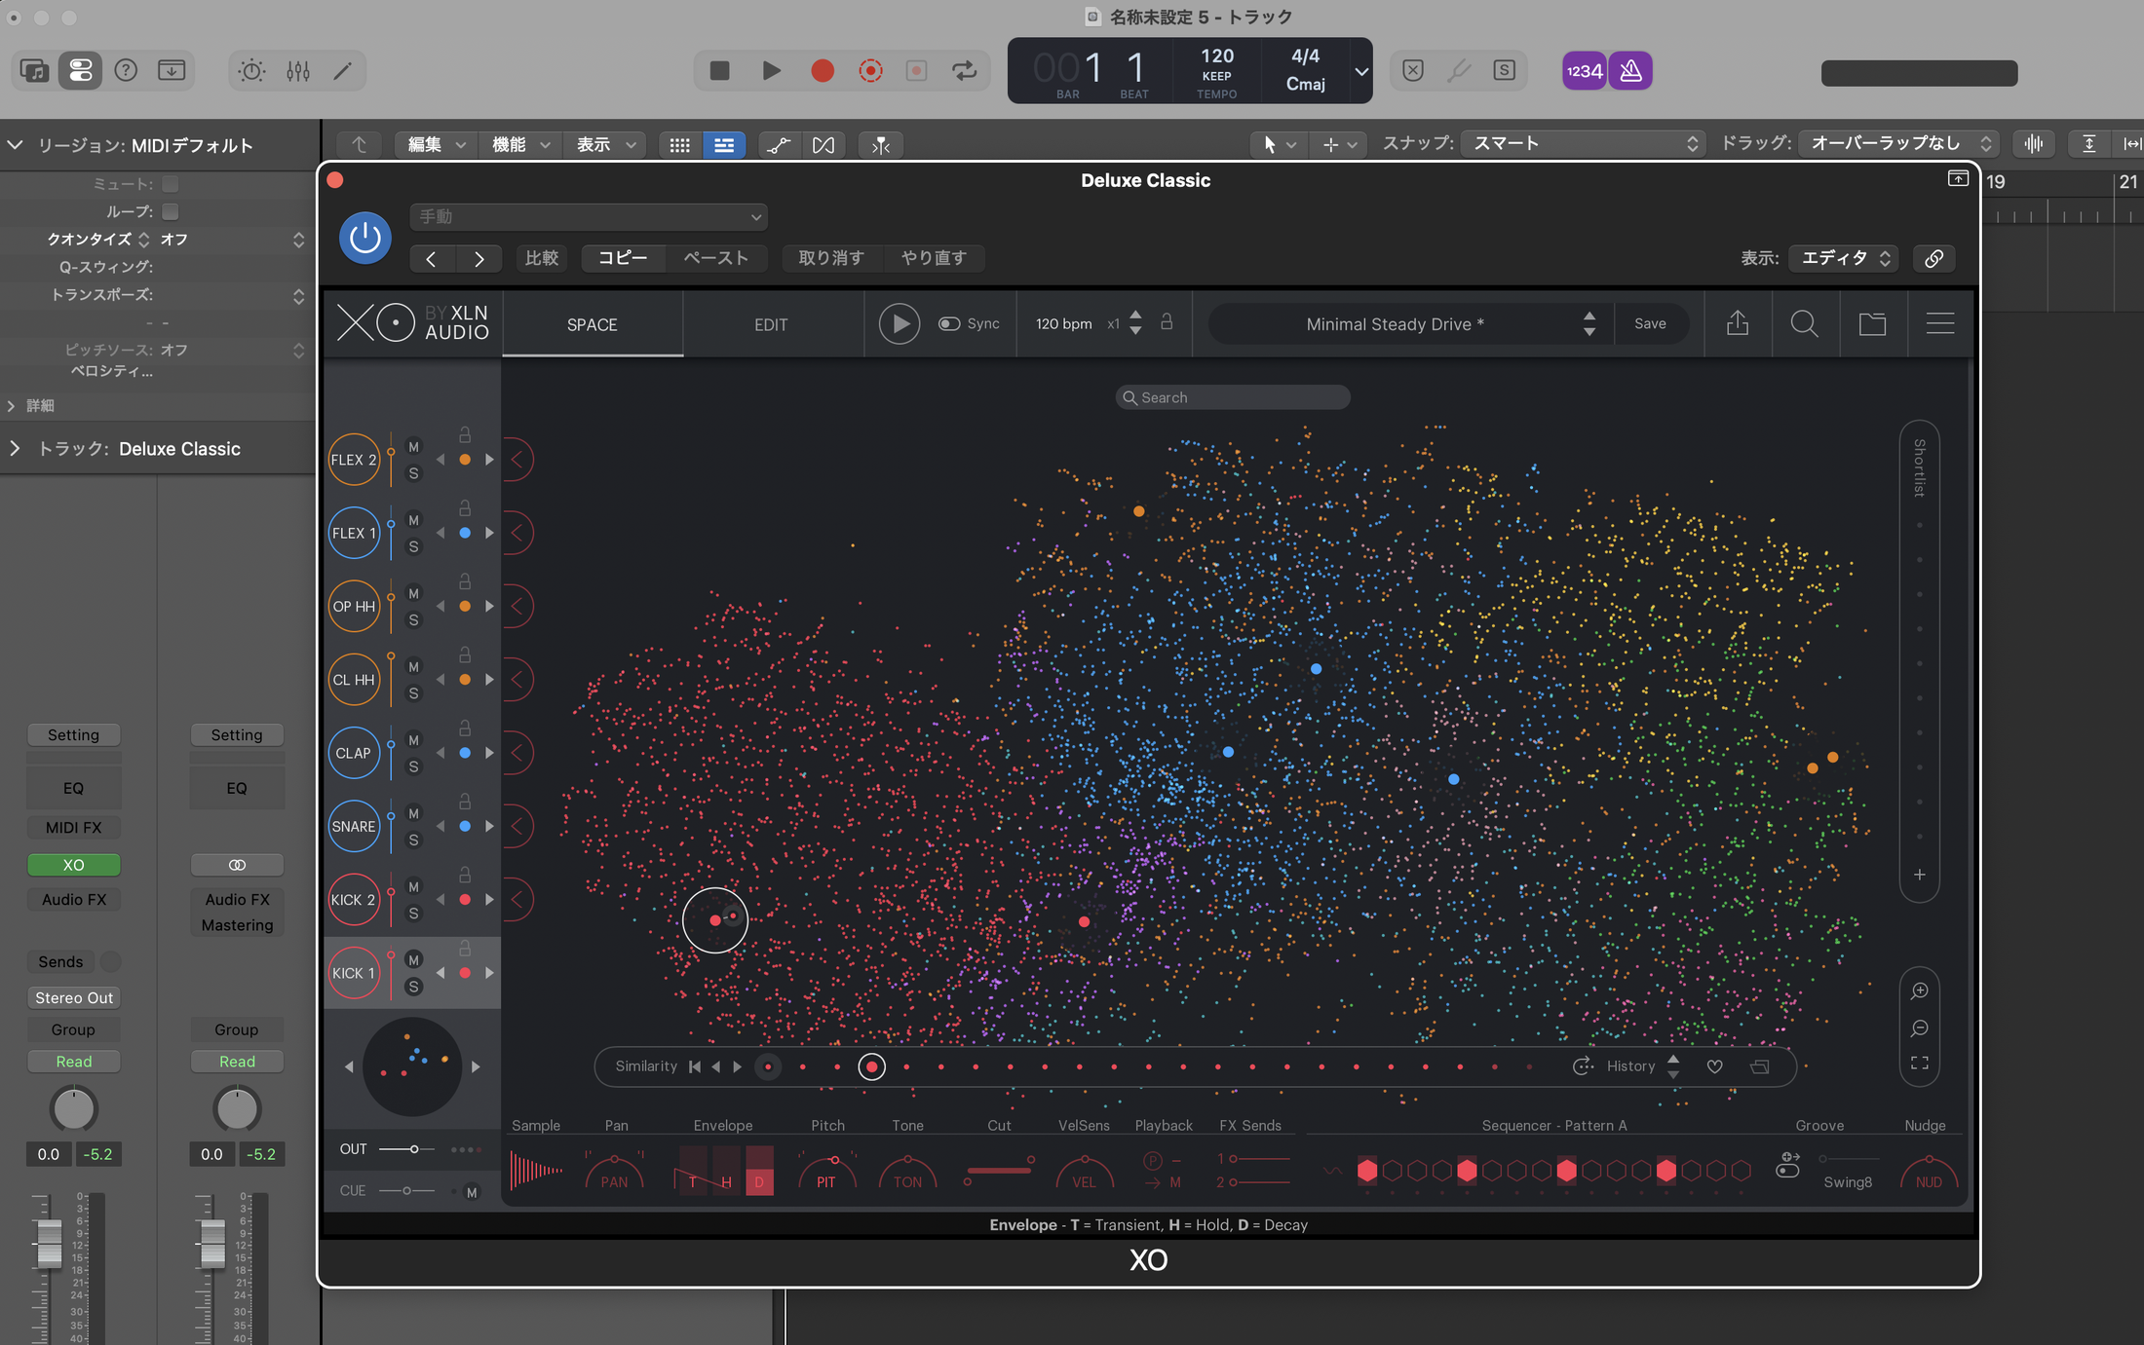Toggle Logic cycle mode
2144x1345 pixels.
pos(964,70)
